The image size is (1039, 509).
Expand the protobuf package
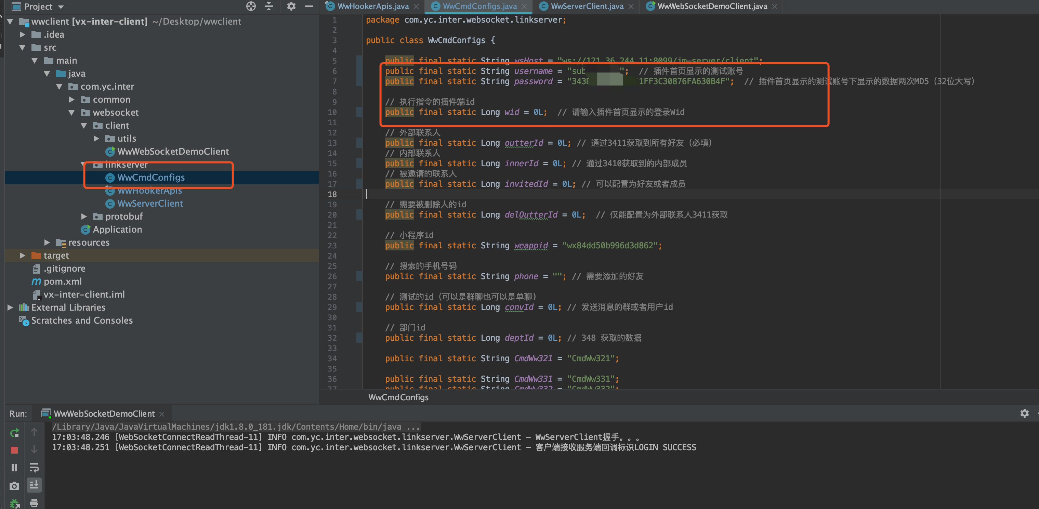click(x=84, y=217)
